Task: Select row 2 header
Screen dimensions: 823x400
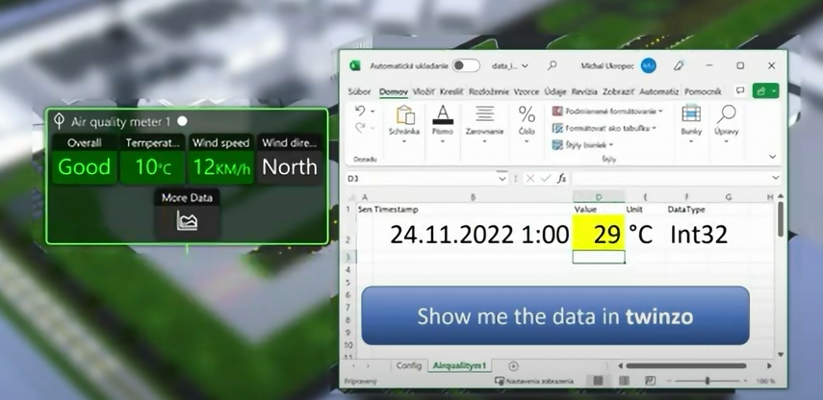Action: click(x=347, y=233)
